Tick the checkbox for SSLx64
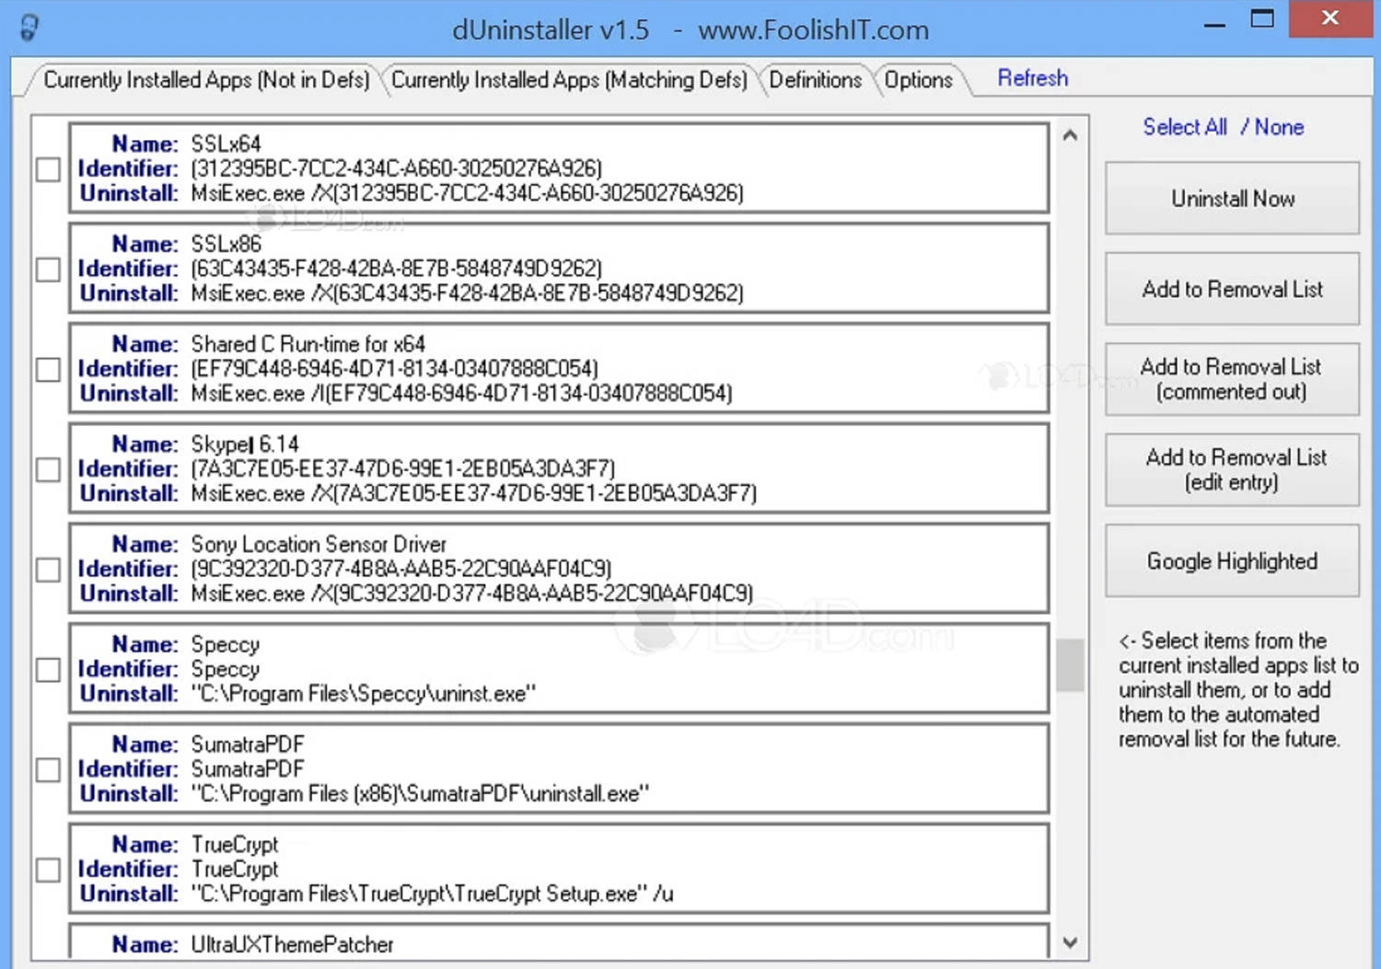 coord(48,169)
